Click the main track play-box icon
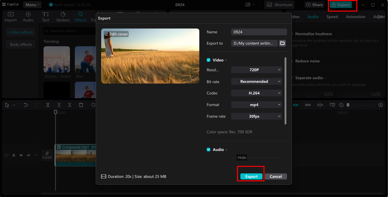 point(6,155)
